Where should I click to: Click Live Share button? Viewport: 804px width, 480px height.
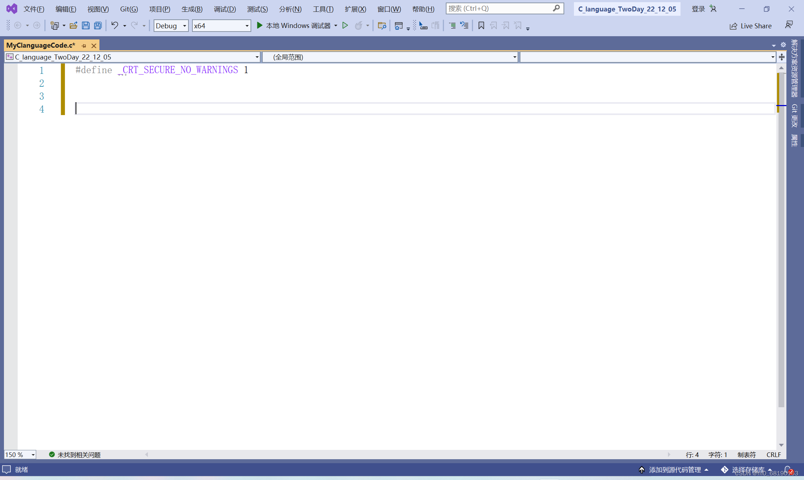pyautogui.click(x=751, y=26)
